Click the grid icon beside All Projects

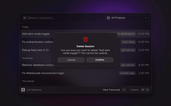click(108, 18)
